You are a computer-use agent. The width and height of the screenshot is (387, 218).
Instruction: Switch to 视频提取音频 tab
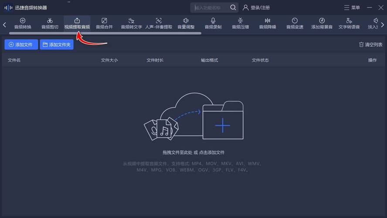77,24
